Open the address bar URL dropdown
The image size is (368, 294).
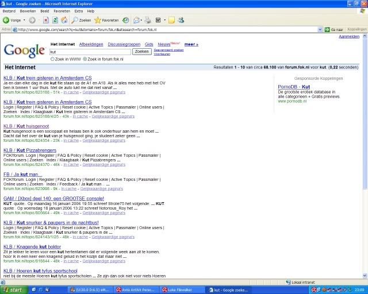pos(320,29)
